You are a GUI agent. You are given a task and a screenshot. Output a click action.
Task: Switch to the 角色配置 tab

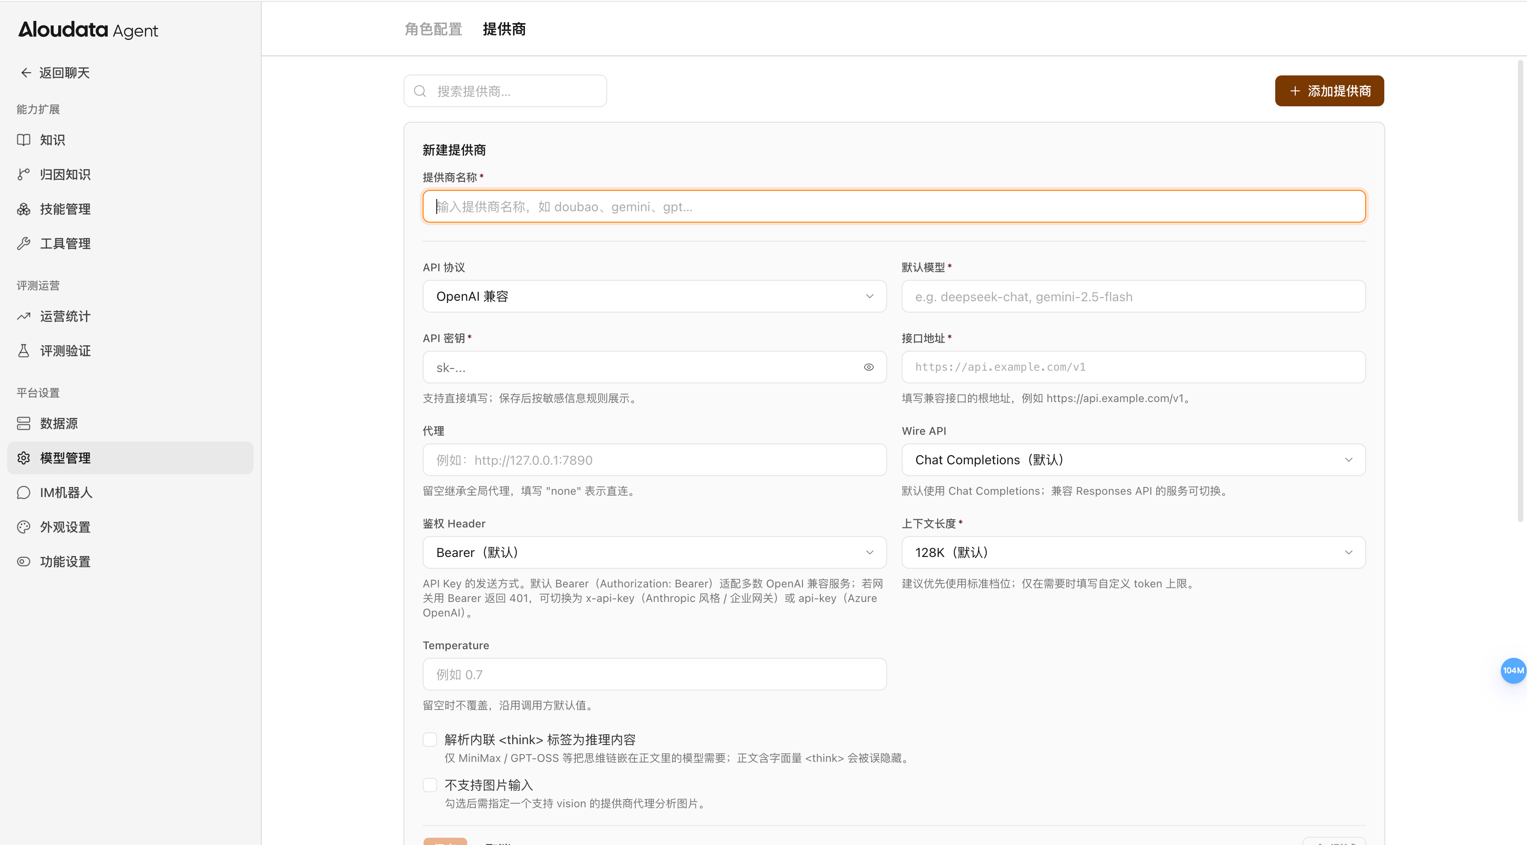click(x=433, y=29)
